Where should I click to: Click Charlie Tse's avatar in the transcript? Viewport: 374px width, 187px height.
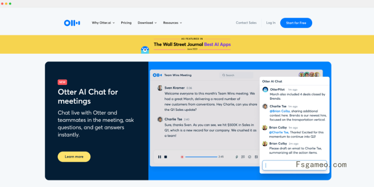[160, 119]
